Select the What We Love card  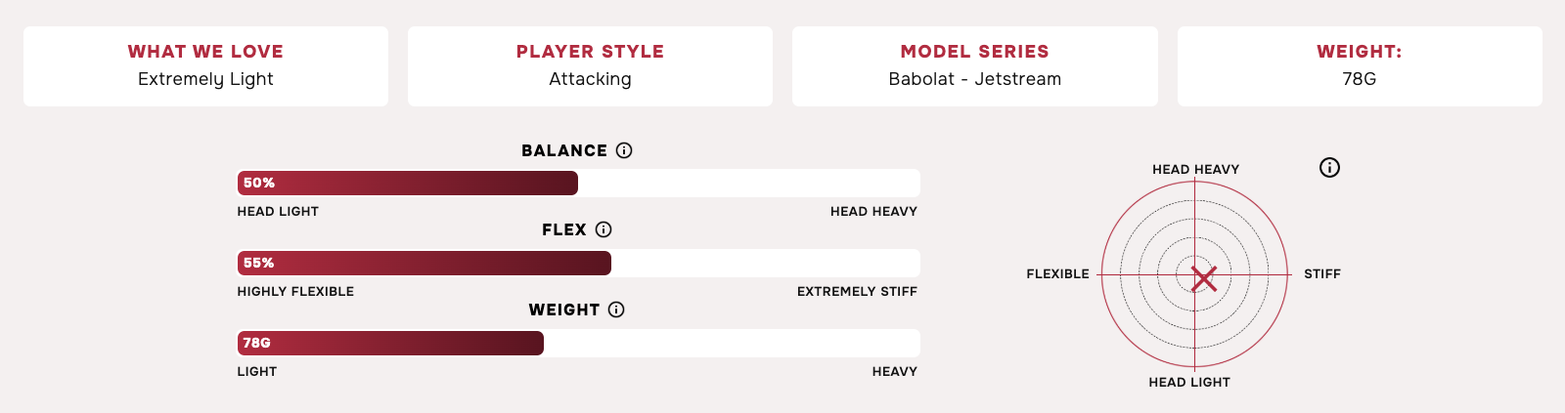[205, 66]
